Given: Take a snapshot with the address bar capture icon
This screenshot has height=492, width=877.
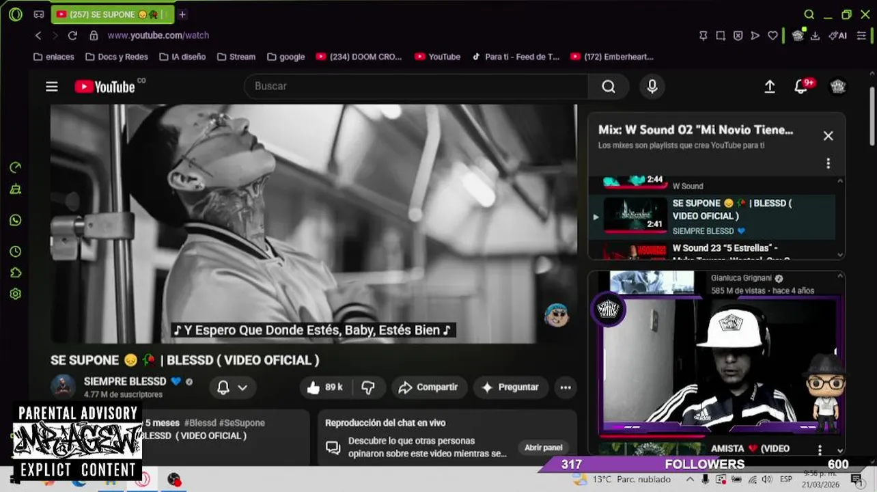Looking at the screenshot, I should click(x=721, y=36).
